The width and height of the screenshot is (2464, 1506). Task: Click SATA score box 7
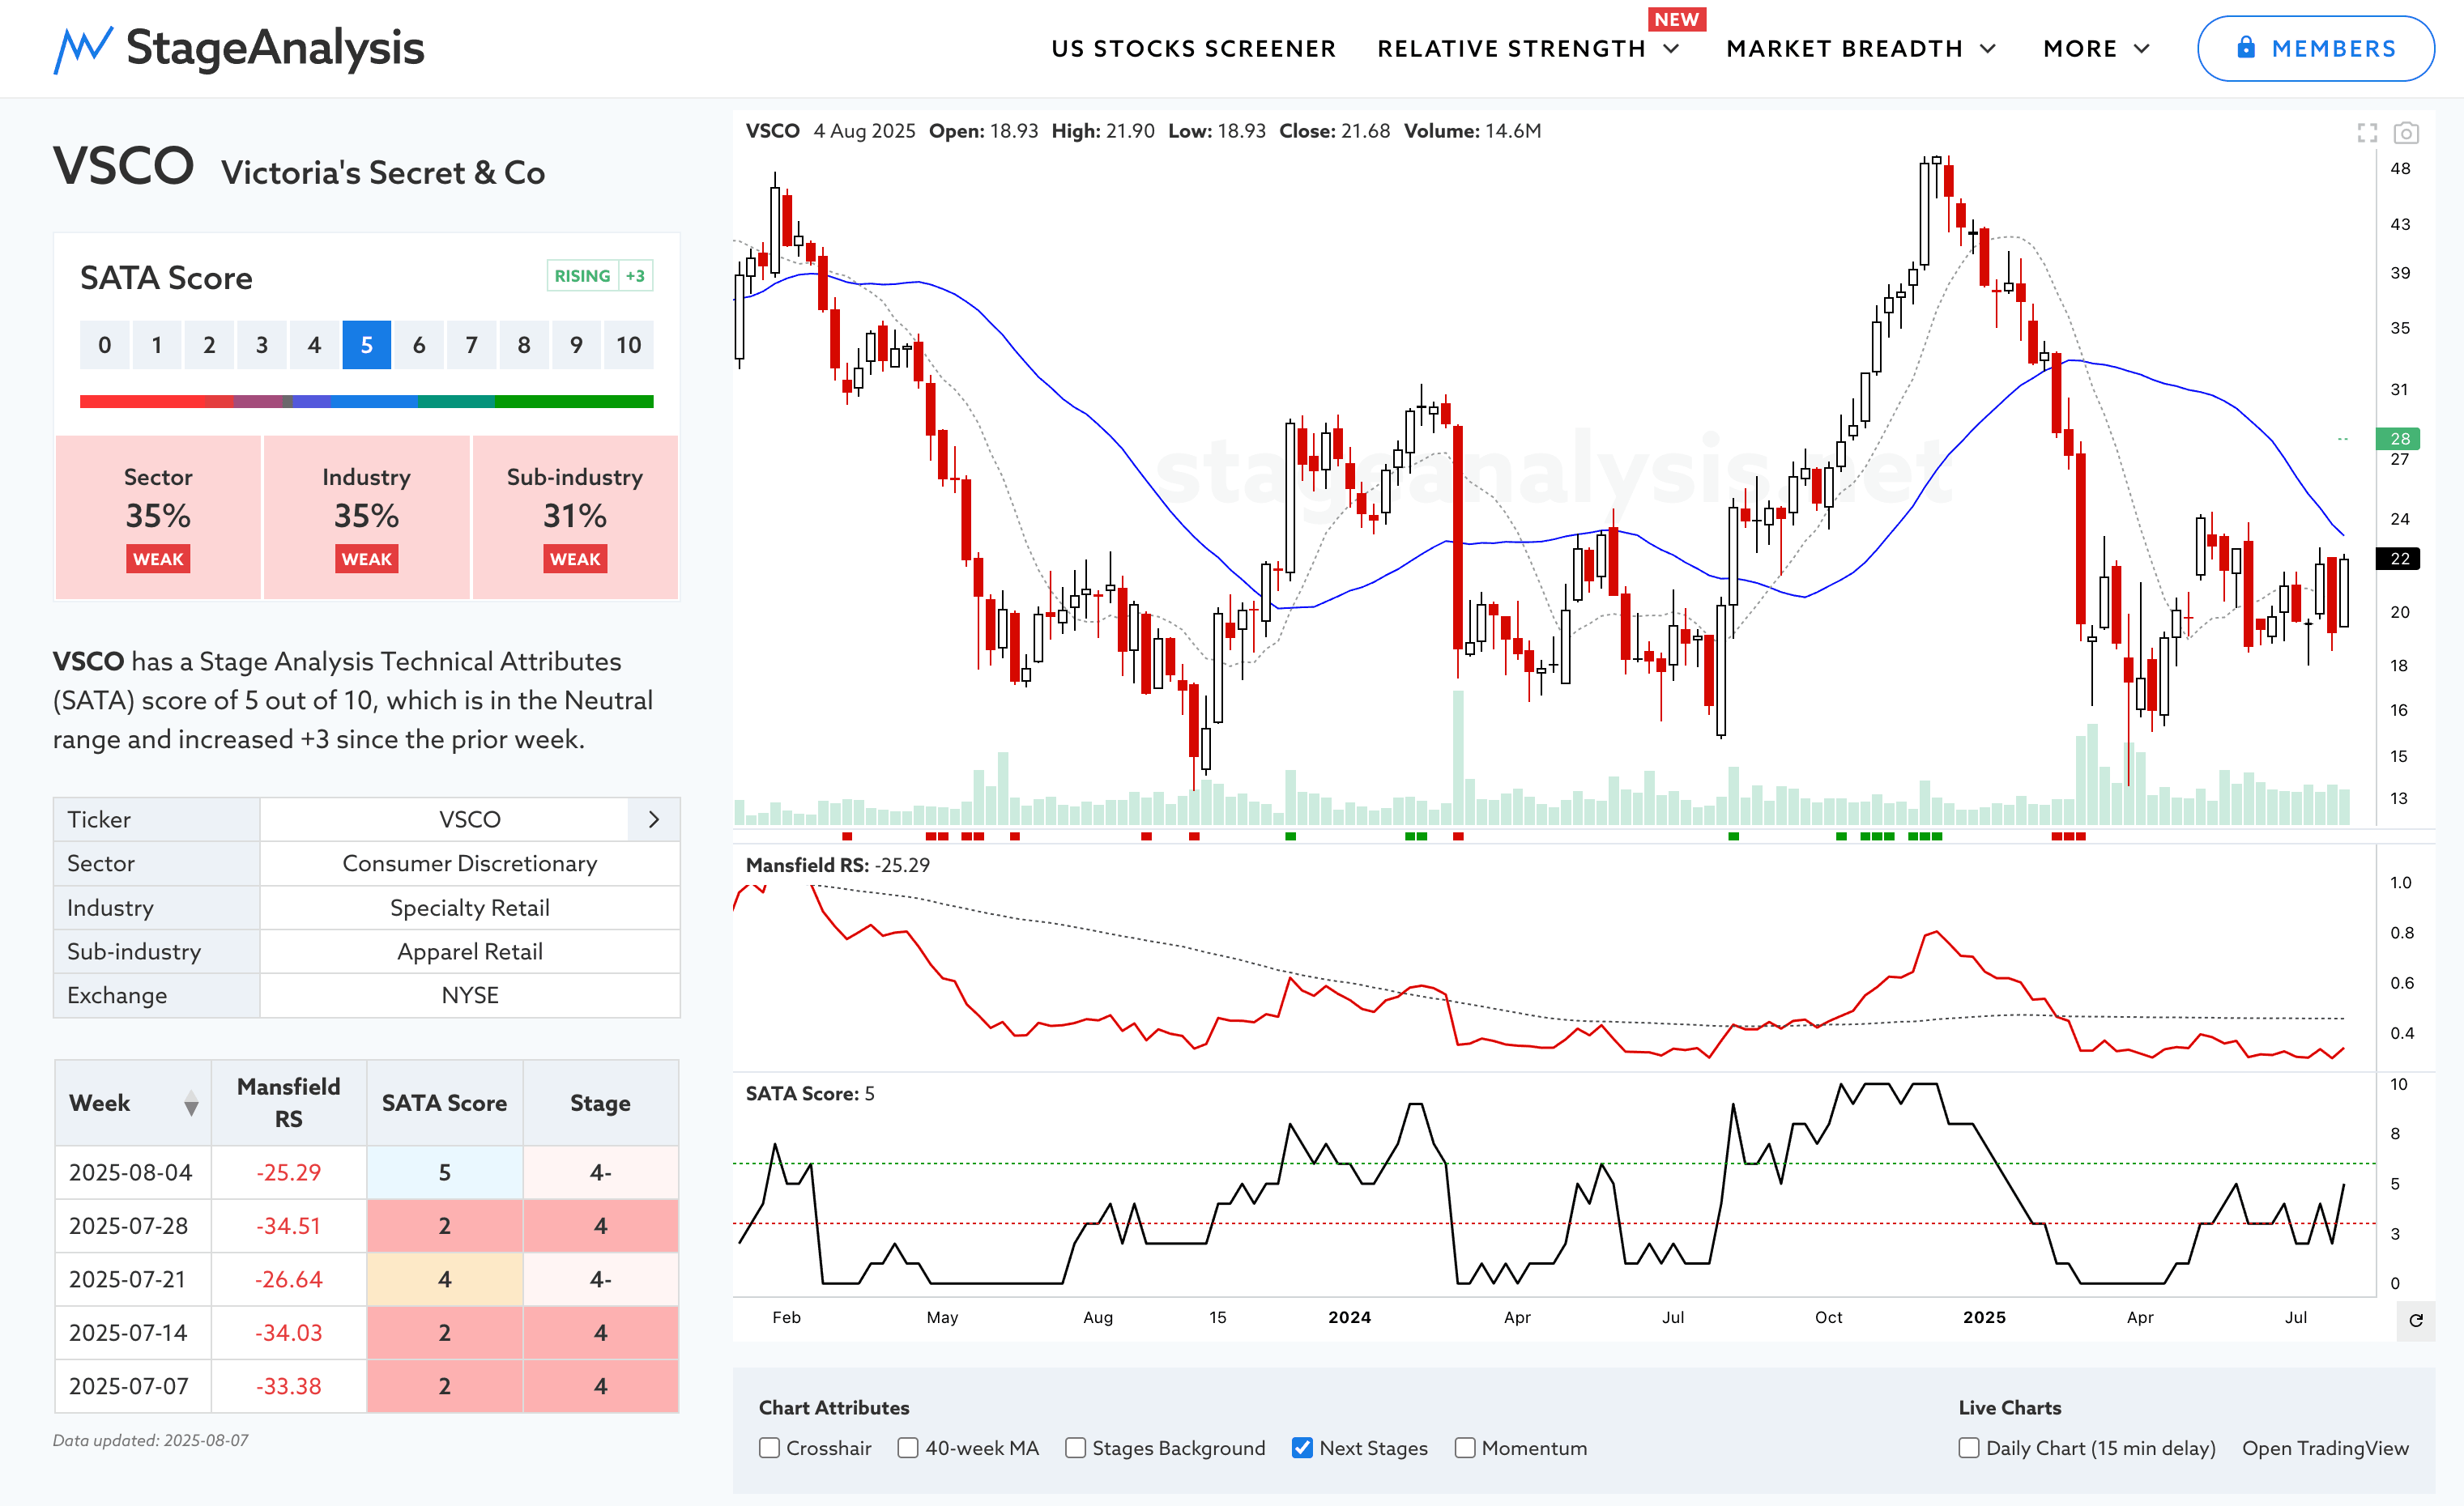tap(471, 345)
